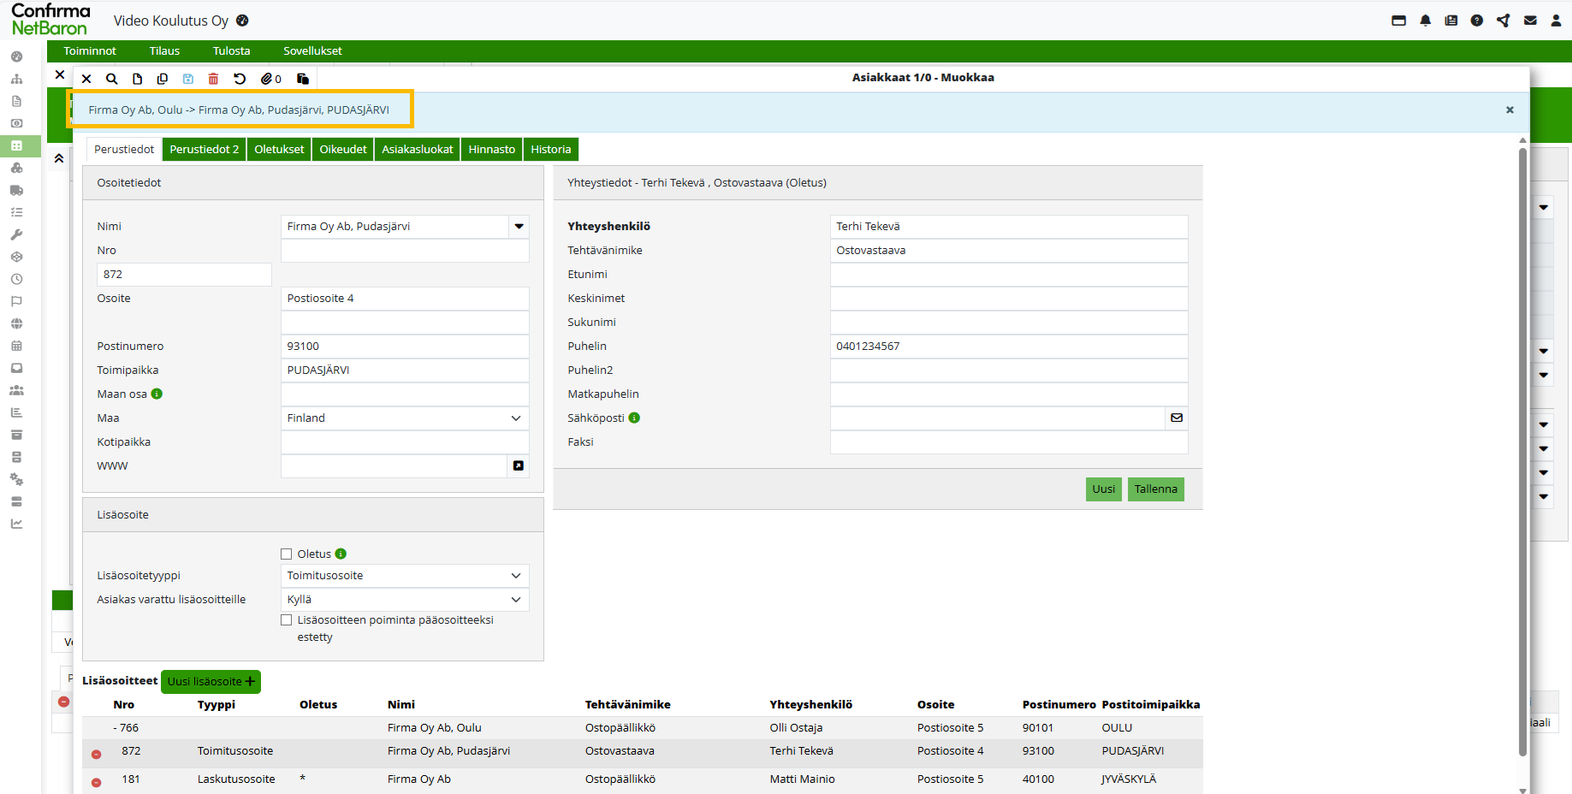Screen dimensions: 1572x794
Task: Open attachments via the paperclip icon
Action: tap(268, 79)
